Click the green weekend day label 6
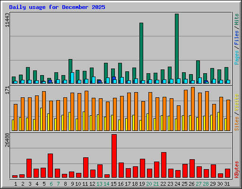Screen dimensions: 242x189 (x=51, y=184)
